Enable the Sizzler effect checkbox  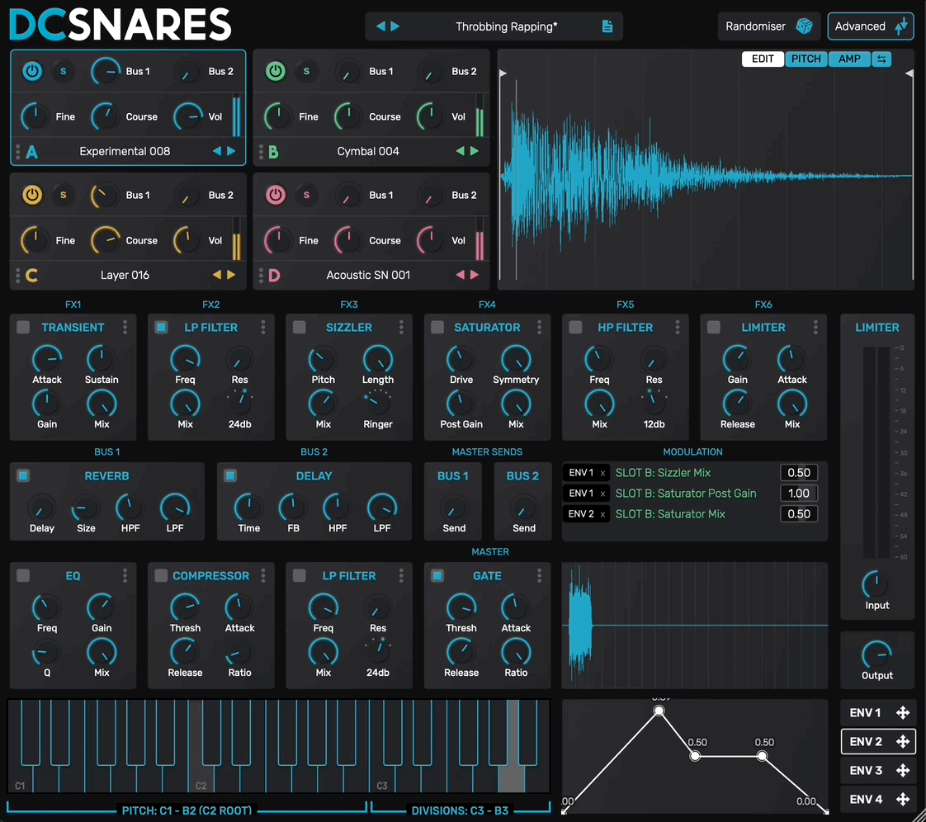300,328
